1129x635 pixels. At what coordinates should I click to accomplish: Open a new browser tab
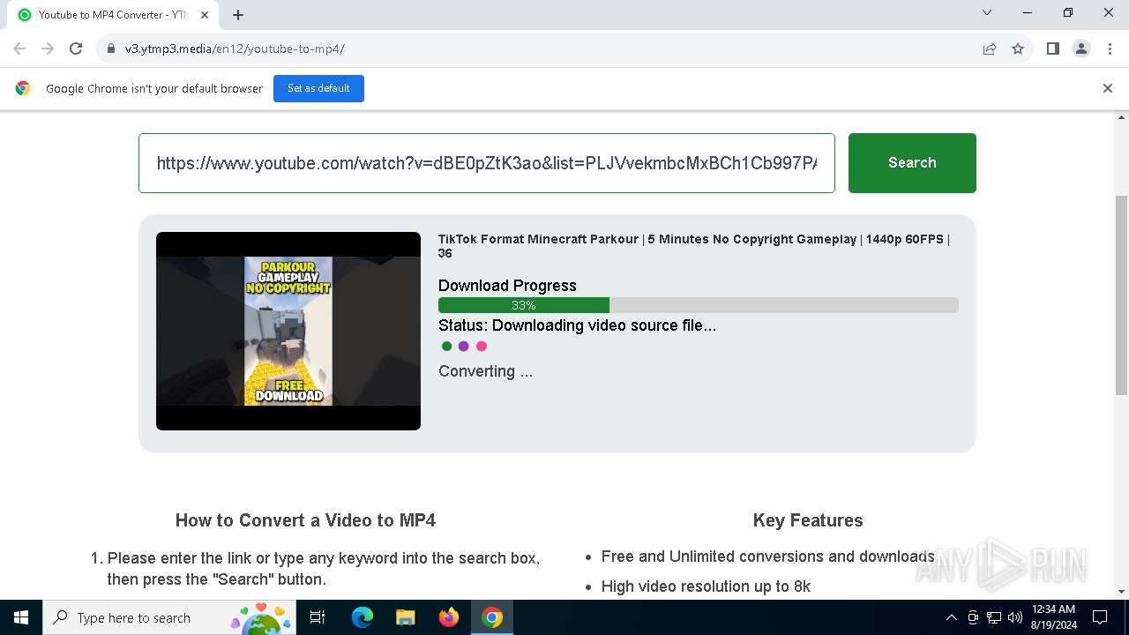click(238, 15)
